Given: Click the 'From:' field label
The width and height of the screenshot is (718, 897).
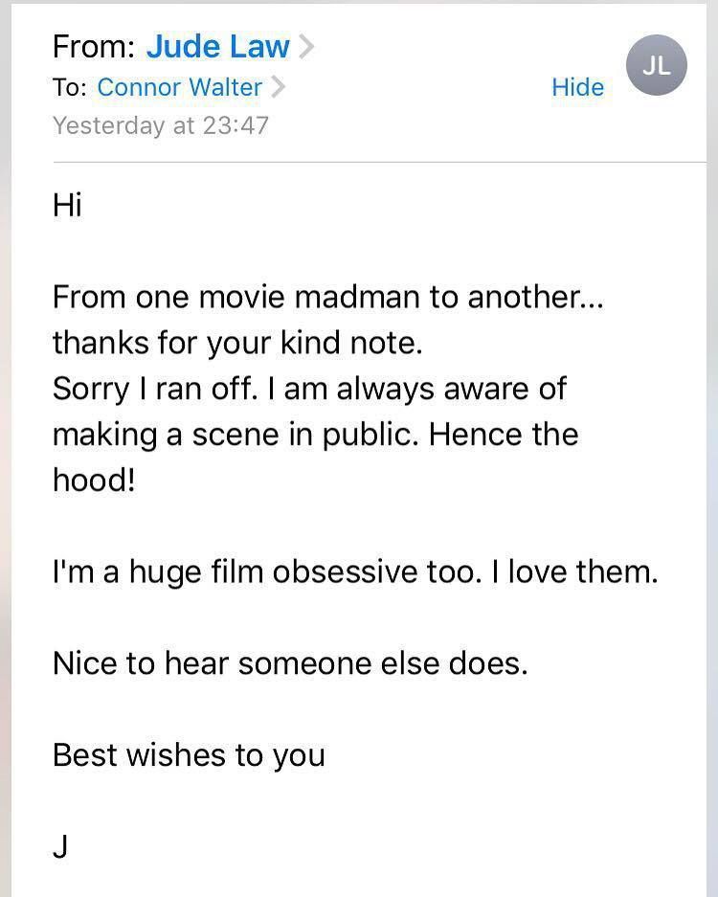Looking at the screenshot, I should point(94,46).
